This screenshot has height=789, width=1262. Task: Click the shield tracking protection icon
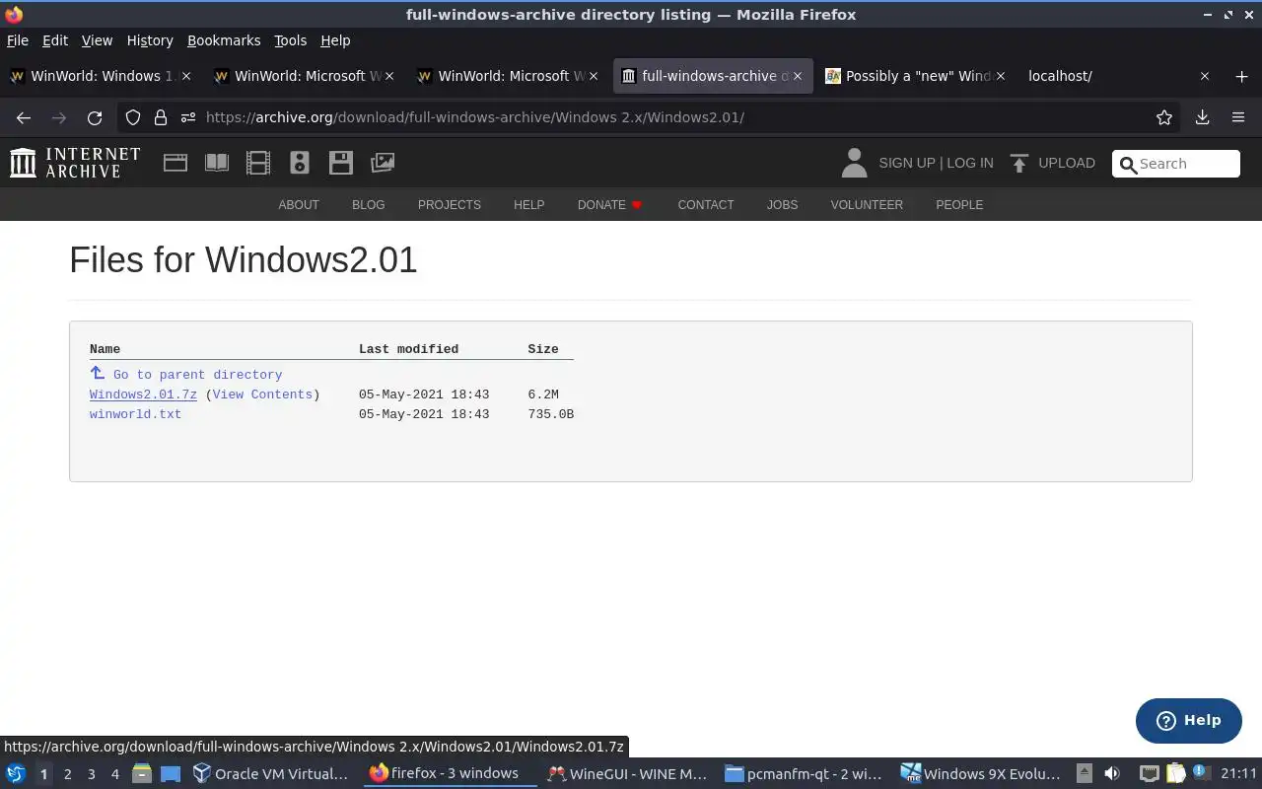133,117
